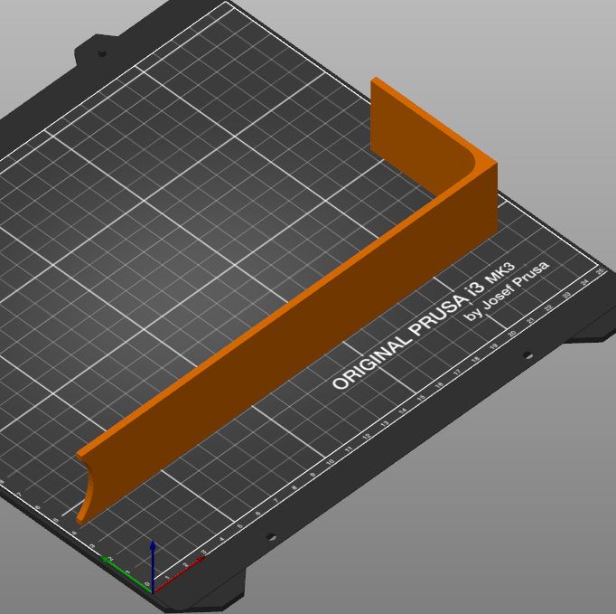
Task: Click the right side bed mounting hole
Action: pos(528,355)
